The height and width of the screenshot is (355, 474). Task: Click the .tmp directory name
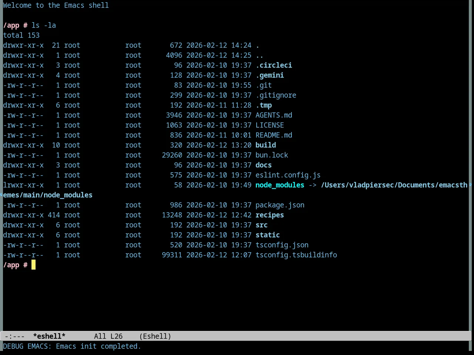tap(264, 105)
